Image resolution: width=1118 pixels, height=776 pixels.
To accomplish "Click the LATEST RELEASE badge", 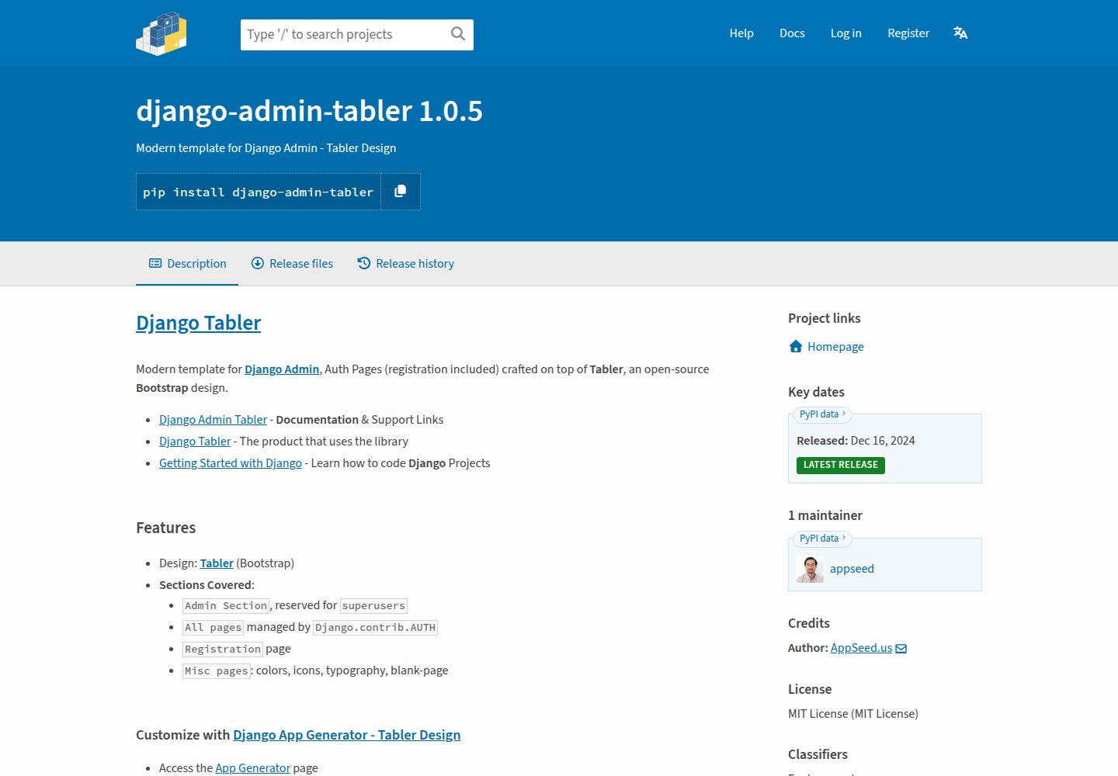I will pyautogui.click(x=841, y=465).
